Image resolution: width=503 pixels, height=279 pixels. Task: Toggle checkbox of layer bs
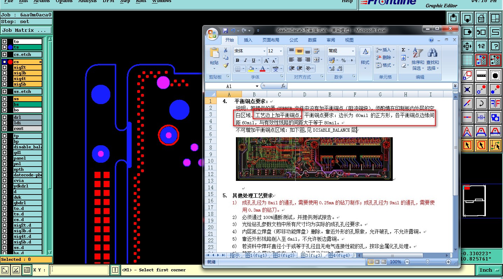point(5,104)
